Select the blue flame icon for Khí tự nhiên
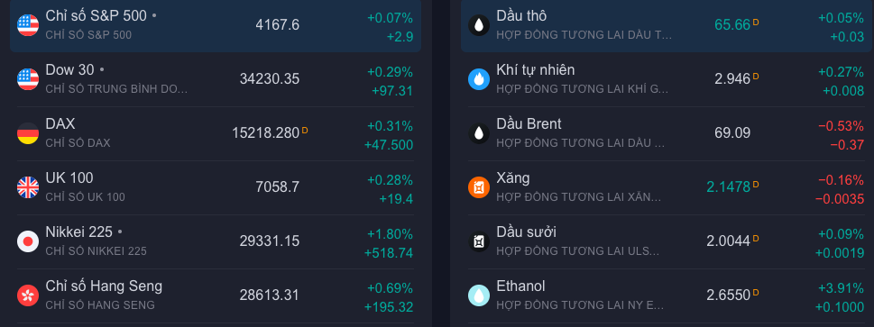This screenshot has height=327, width=874. click(x=479, y=79)
